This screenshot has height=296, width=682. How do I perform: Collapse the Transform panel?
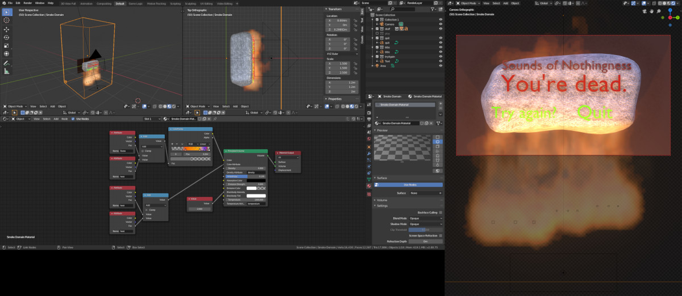[x=335, y=9]
